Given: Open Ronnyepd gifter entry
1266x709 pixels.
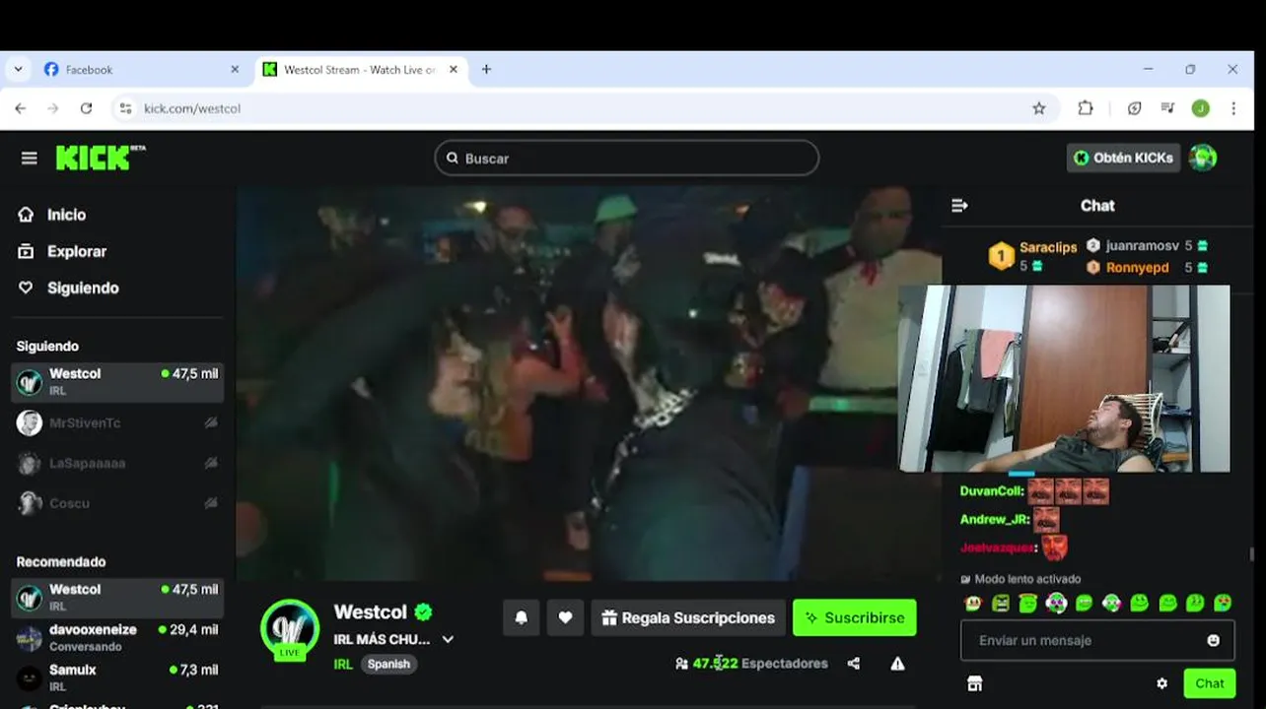Looking at the screenshot, I should (x=1148, y=267).
